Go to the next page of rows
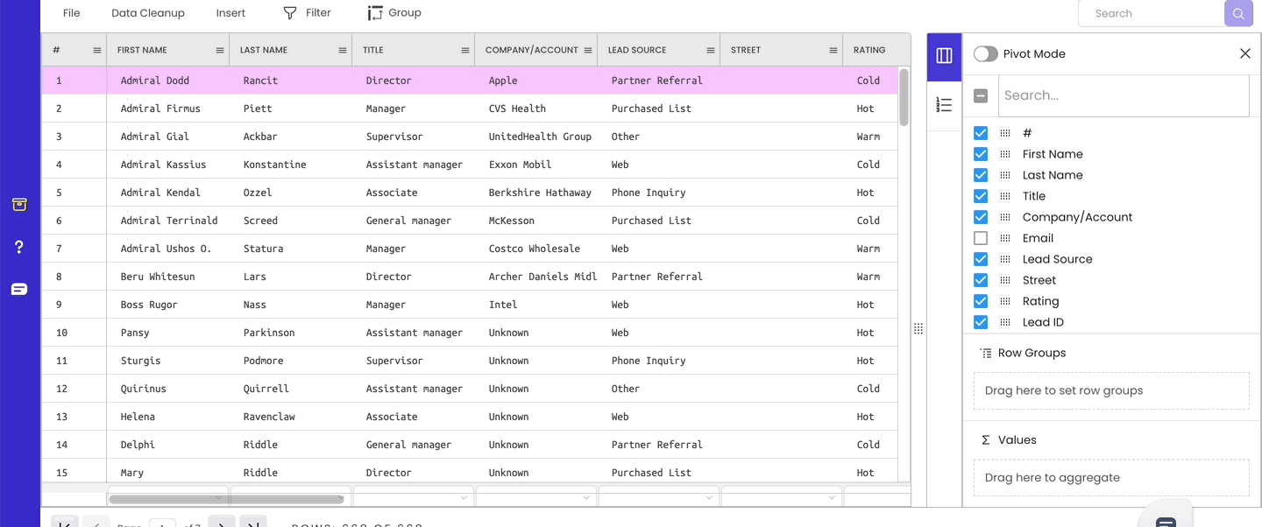The height and width of the screenshot is (527, 1262). [221, 523]
